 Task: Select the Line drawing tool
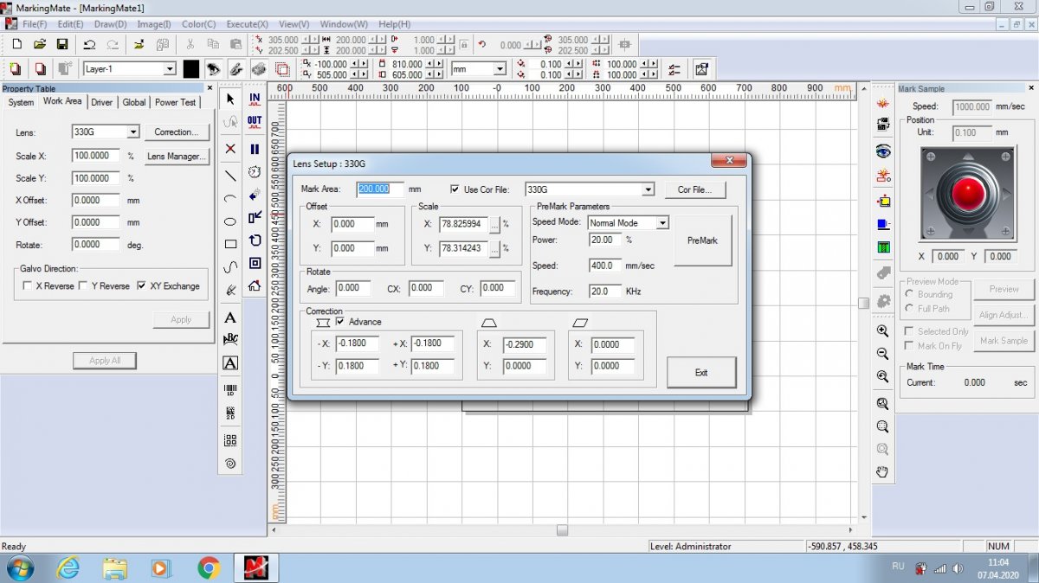pos(230,176)
